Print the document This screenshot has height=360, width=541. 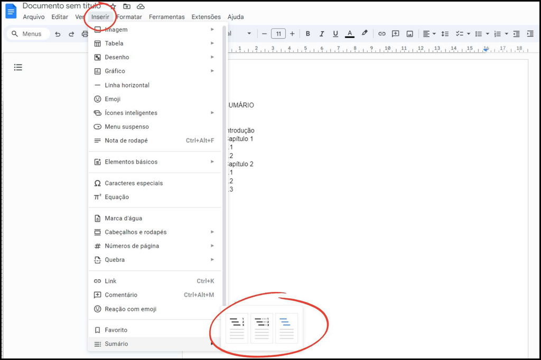pyautogui.click(x=85, y=33)
